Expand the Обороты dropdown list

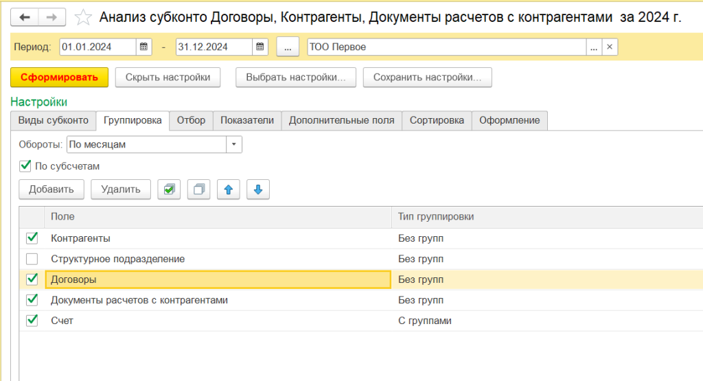234,145
